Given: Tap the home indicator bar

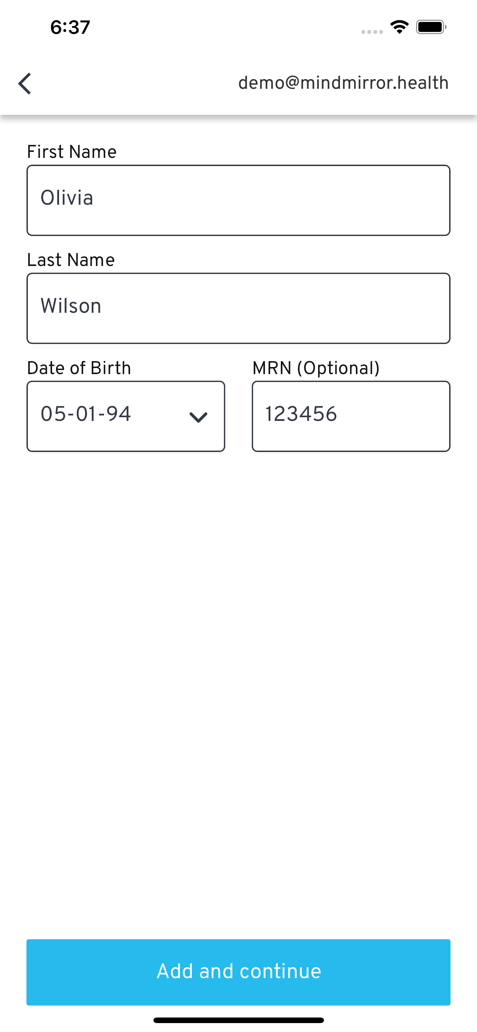Looking at the screenshot, I should click(x=239, y=1020).
